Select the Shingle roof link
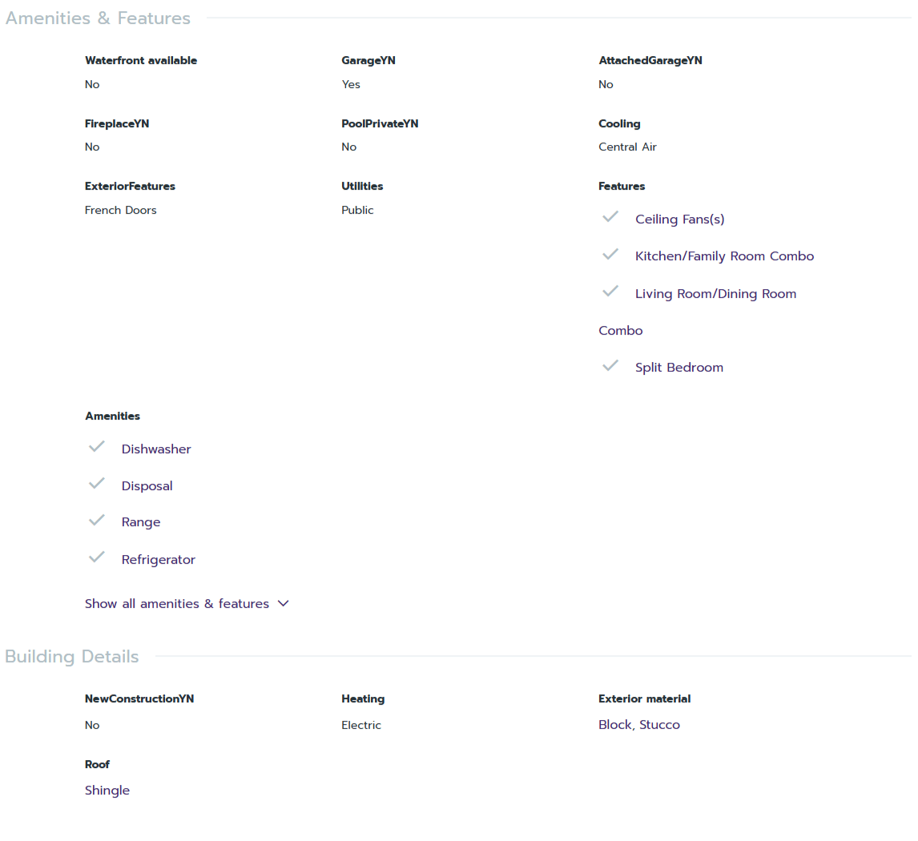Screen dimensions: 918x841 (x=107, y=791)
